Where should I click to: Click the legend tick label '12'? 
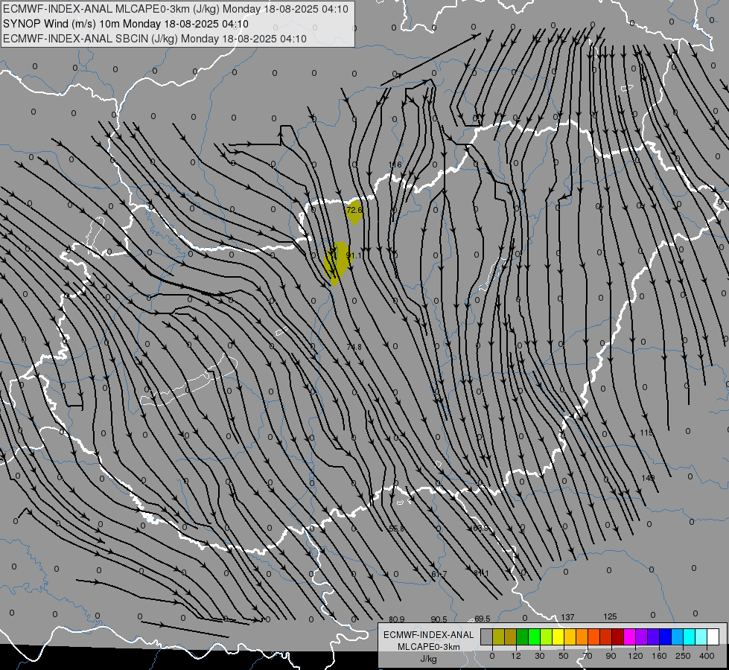516,656
